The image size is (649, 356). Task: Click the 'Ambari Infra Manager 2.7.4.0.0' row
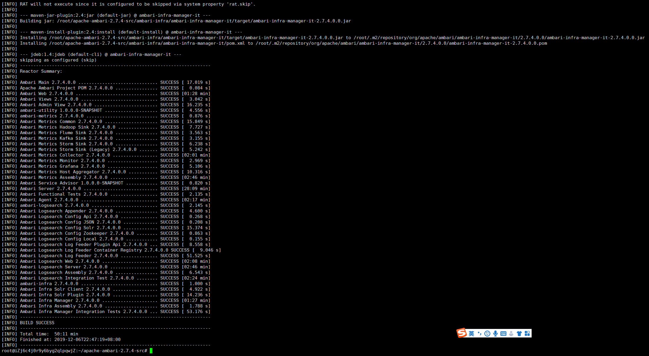coord(106,300)
